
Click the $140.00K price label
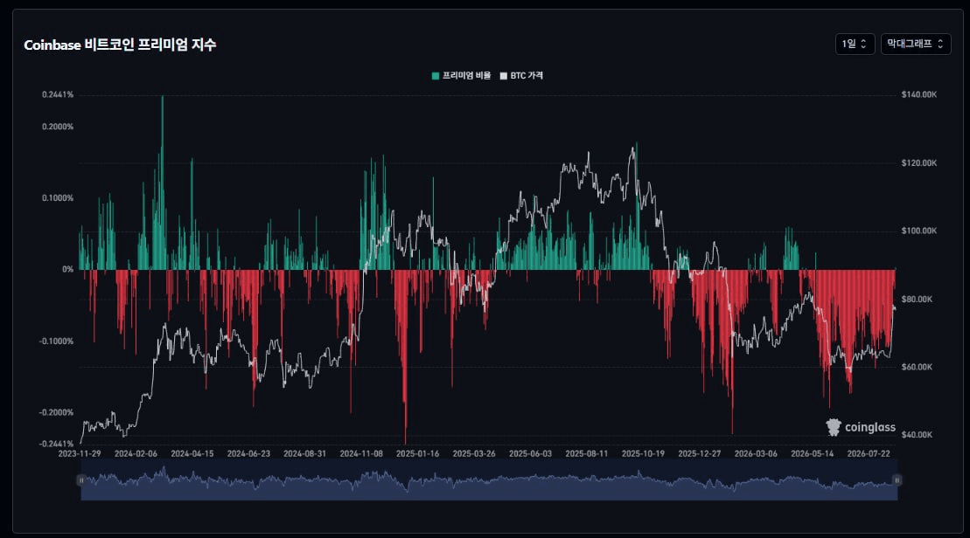point(918,94)
